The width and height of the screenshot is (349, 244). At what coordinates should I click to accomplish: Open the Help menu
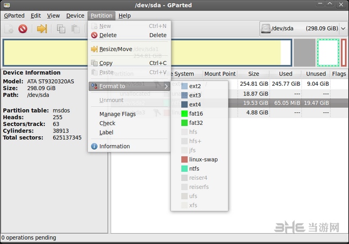click(x=125, y=16)
